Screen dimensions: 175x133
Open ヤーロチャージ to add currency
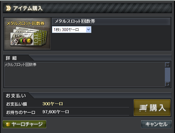[24, 124]
